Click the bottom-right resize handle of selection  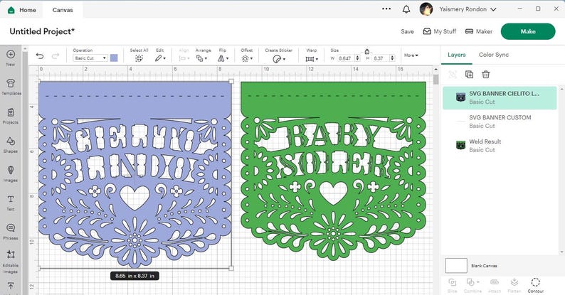click(231, 268)
